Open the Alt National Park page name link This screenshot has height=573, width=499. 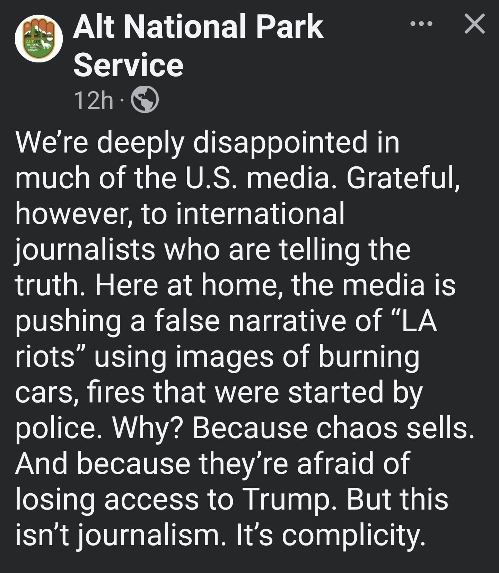click(198, 27)
